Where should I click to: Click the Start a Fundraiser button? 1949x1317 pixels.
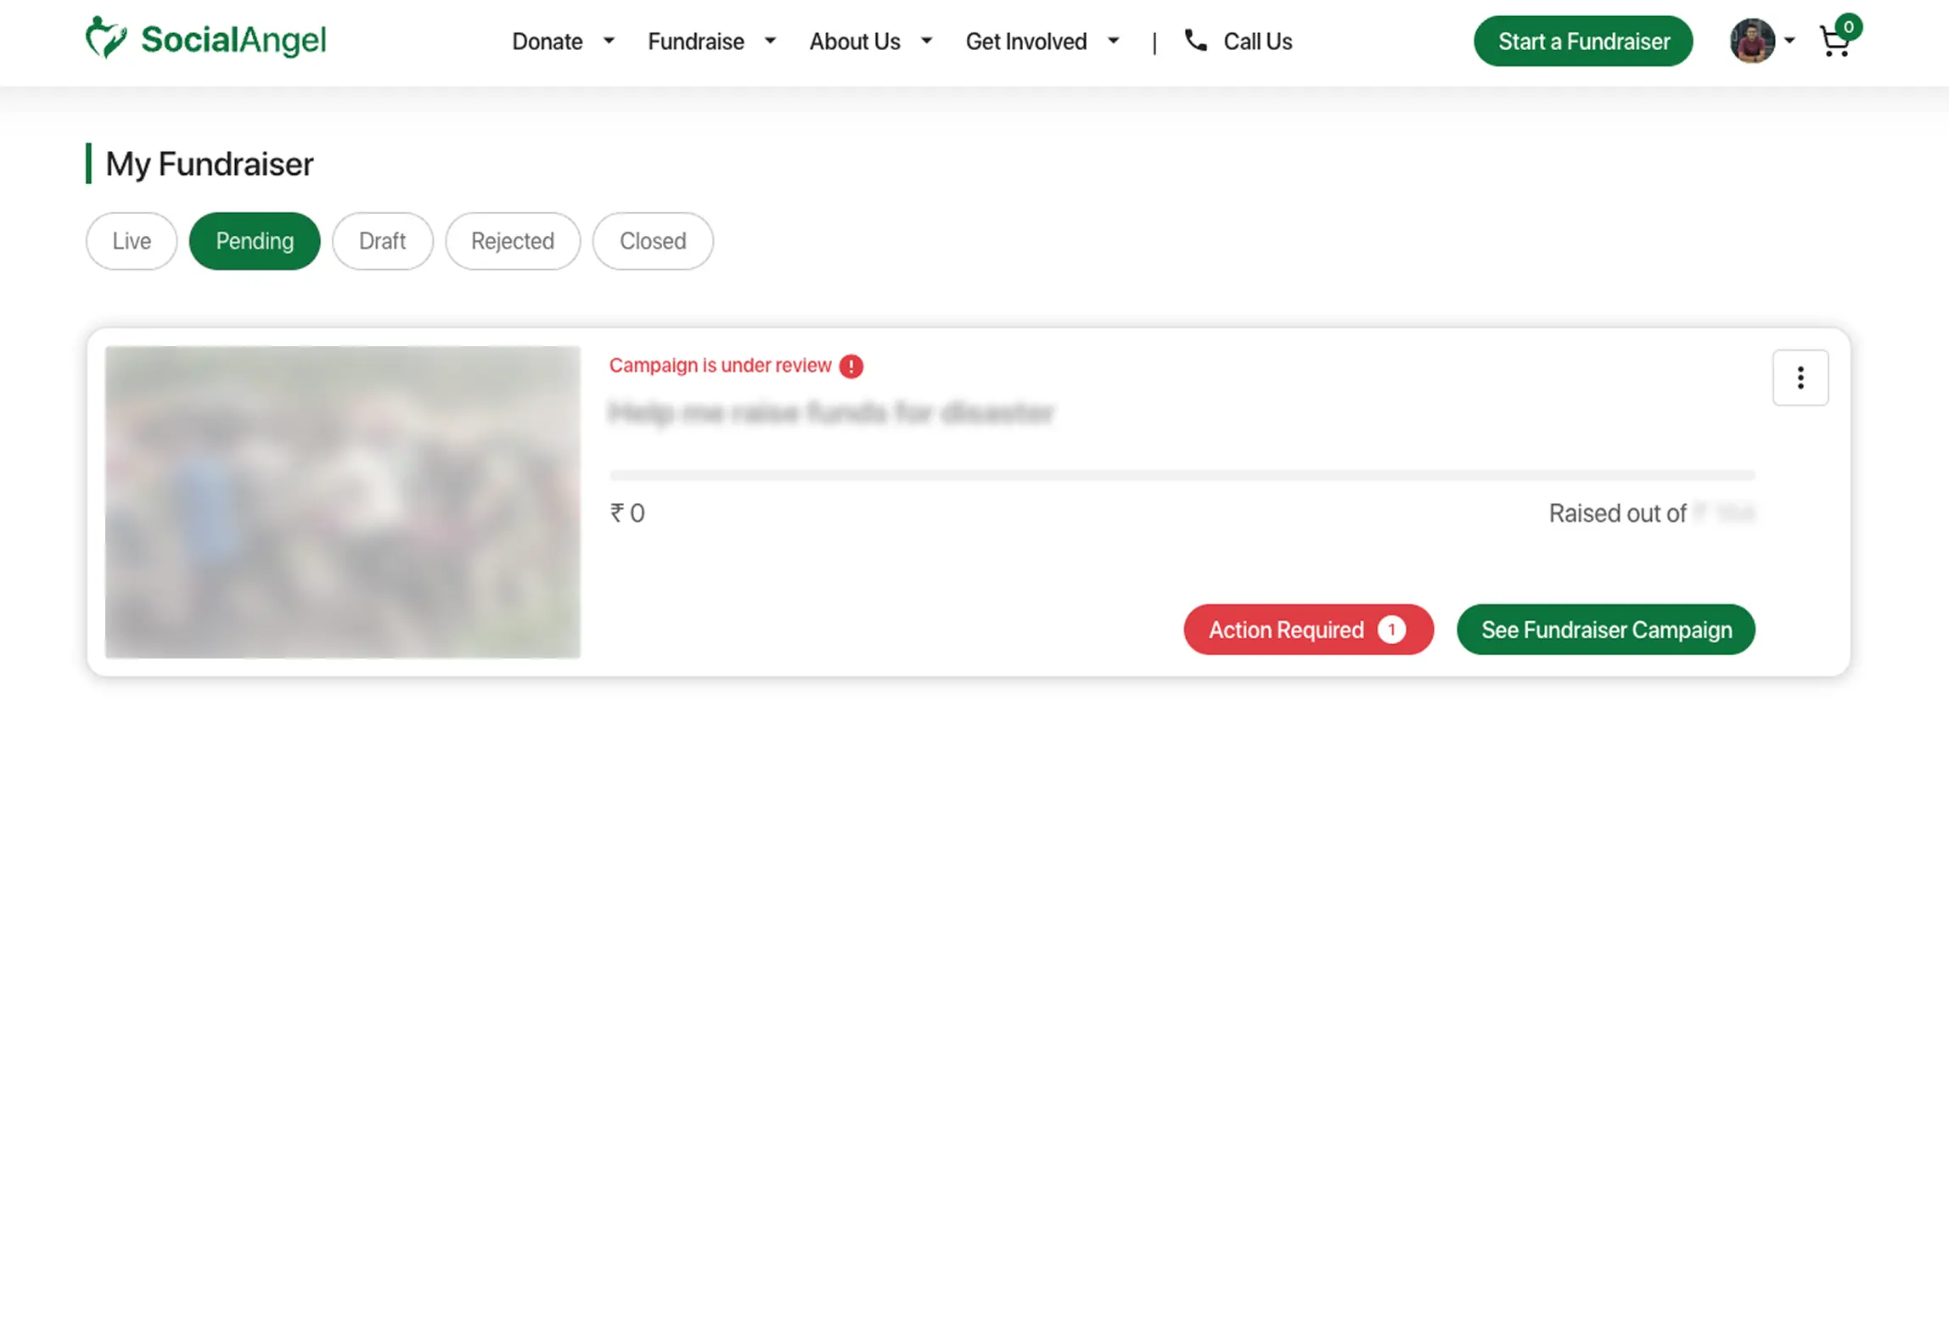pos(1582,42)
